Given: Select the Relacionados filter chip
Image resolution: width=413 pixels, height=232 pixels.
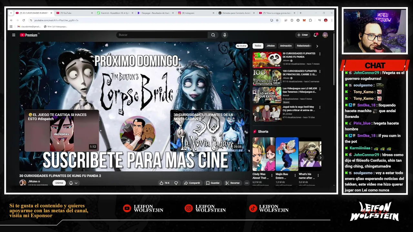Looking at the screenshot, I should pos(304,46).
